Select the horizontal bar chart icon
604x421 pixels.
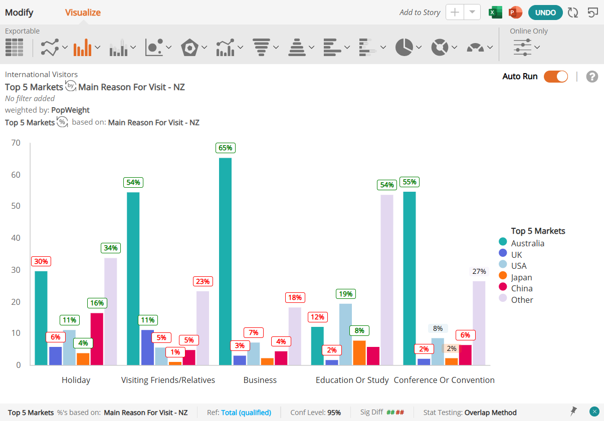pos(332,47)
